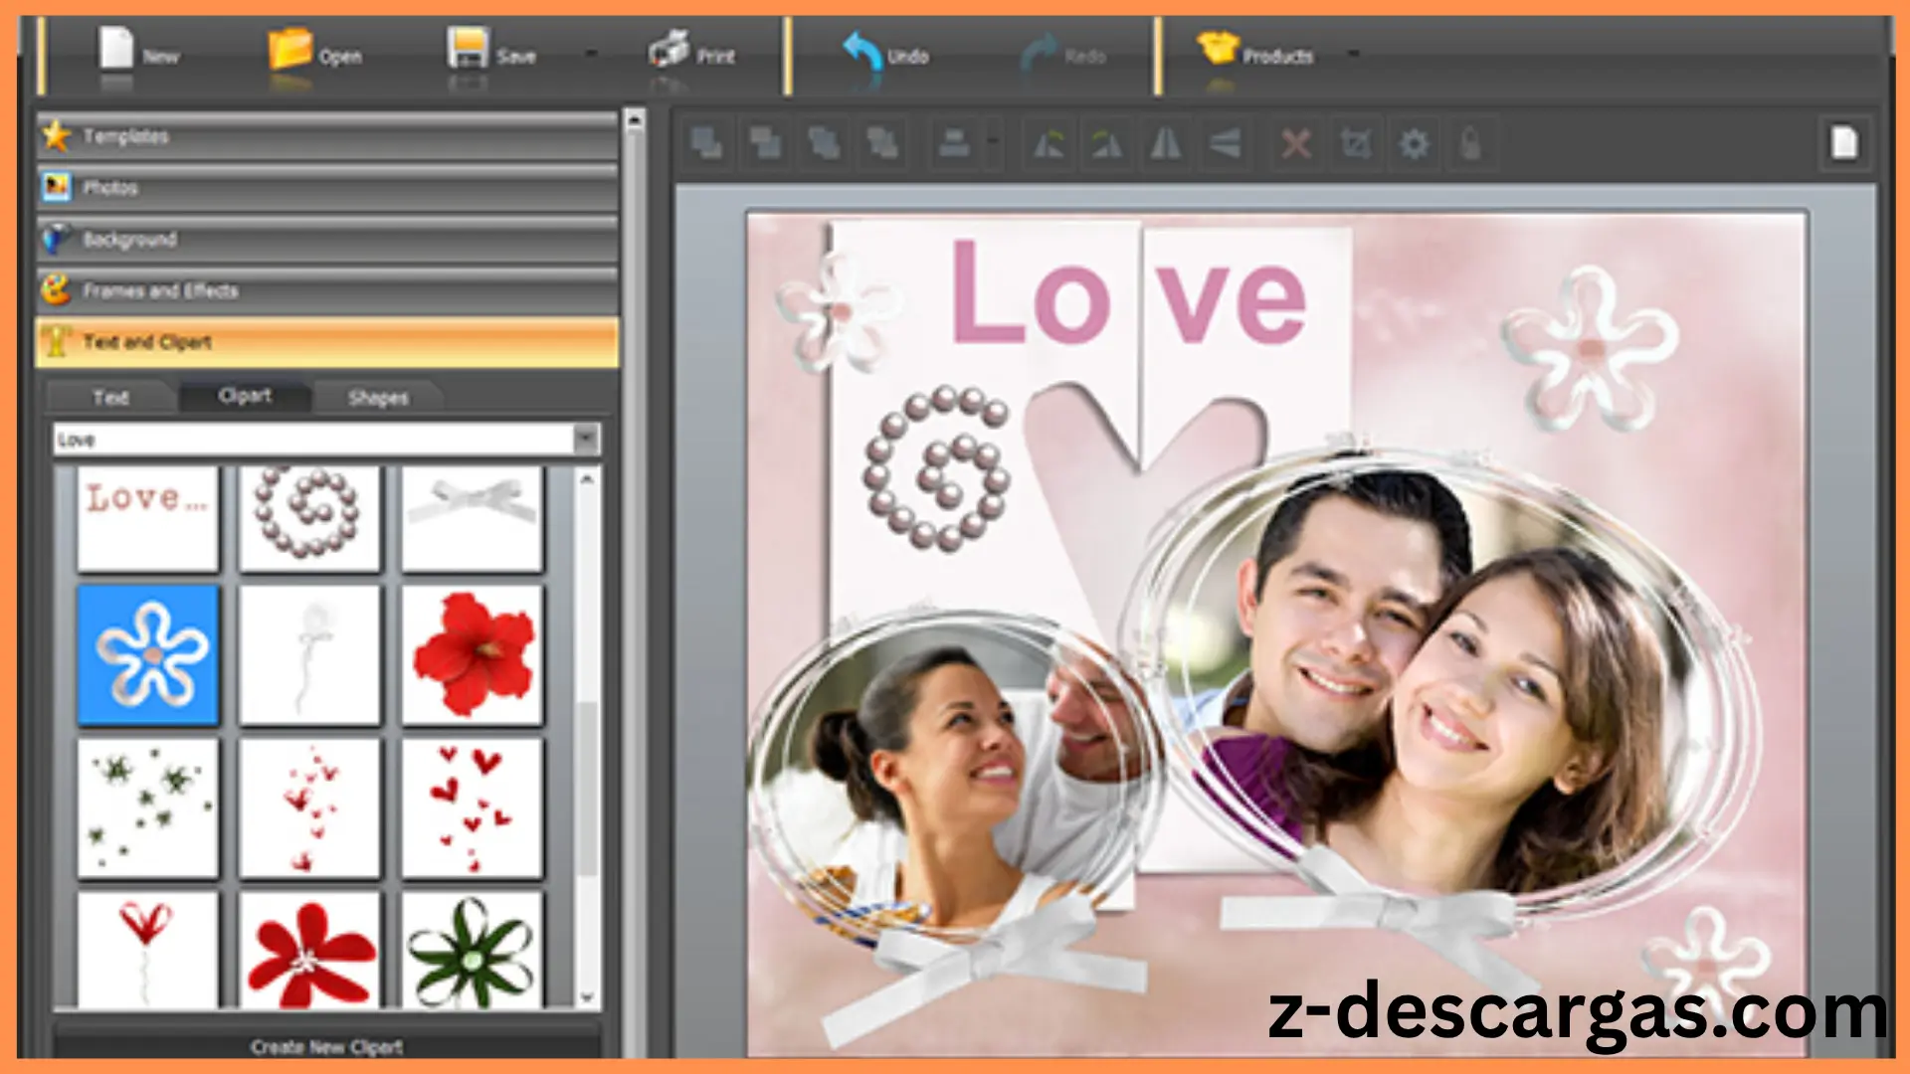Select the green stars clipart thumbnail

point(148,807)
